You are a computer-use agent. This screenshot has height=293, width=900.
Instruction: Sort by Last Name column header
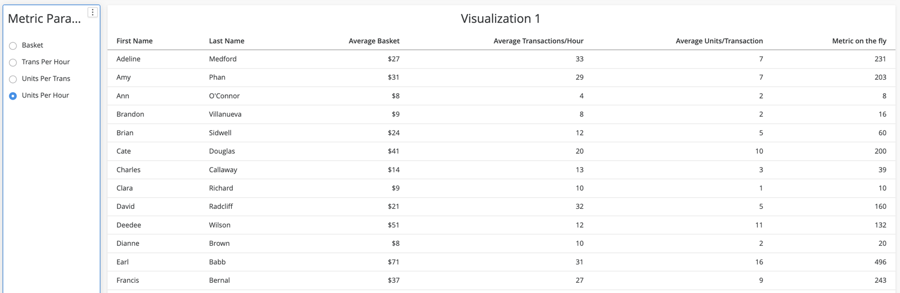(226, 41)
